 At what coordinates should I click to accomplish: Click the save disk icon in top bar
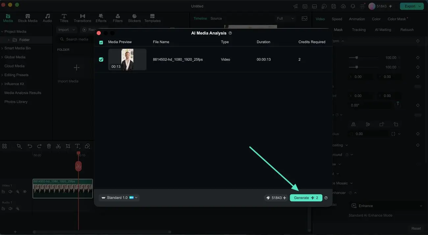[x=334, y=6]
